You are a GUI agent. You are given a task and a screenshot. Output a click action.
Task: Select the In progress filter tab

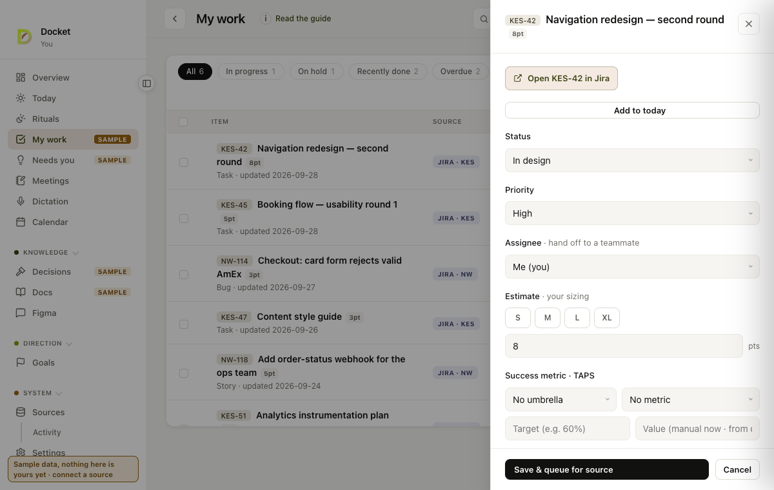coord(250,72)
